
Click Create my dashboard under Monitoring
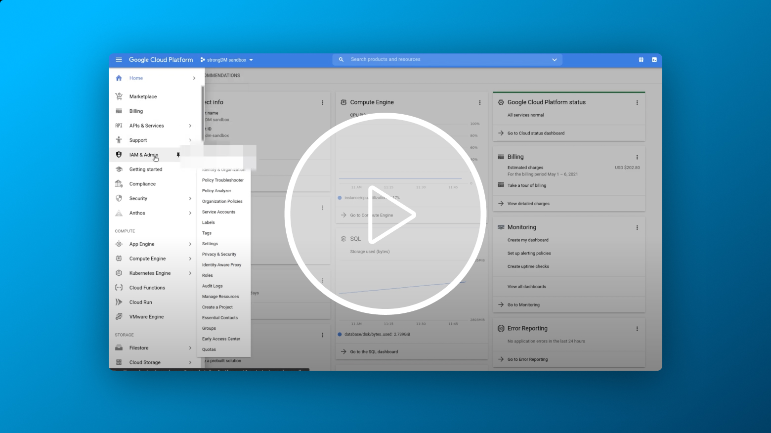[528, 240]
